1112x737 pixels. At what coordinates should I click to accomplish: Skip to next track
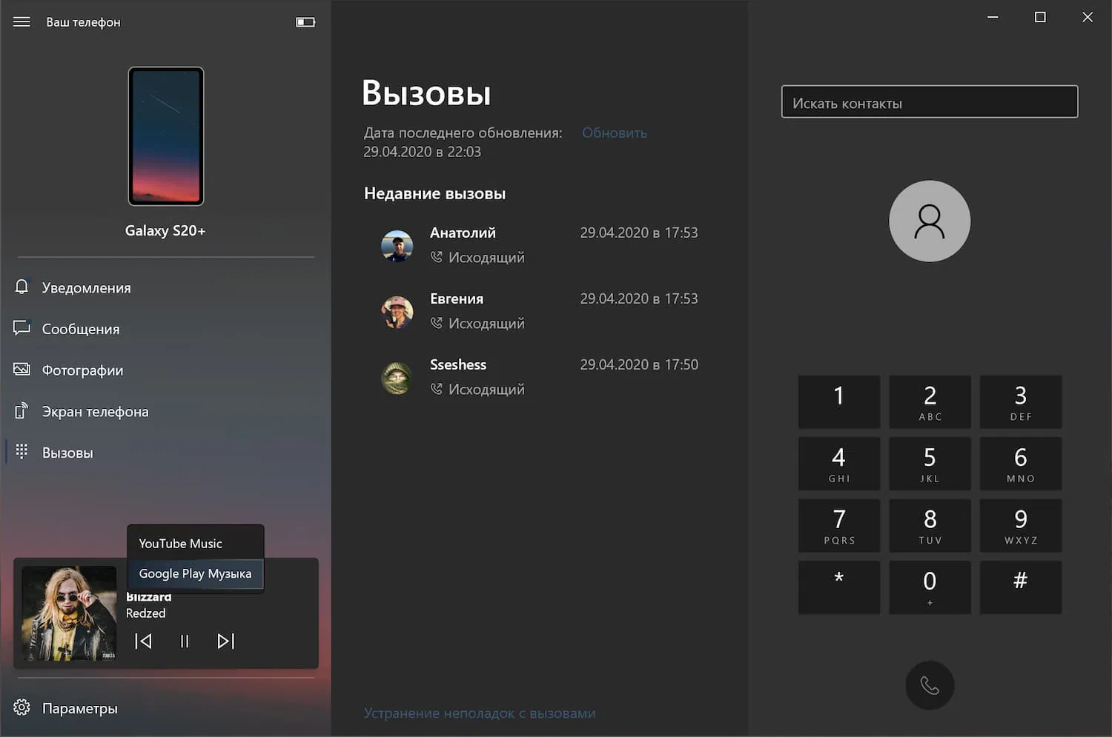[x=226, y=641]
